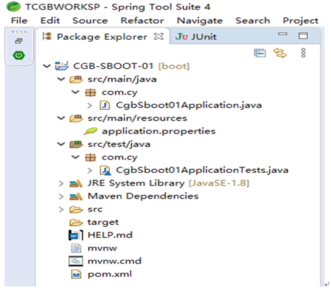Expand the src folder node
Image resolution: width=331 pixels, height=291 pixels.
[x=61, y=209]
